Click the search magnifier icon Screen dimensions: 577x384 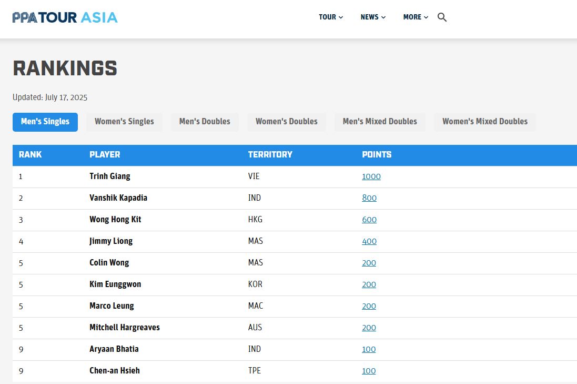442,17
